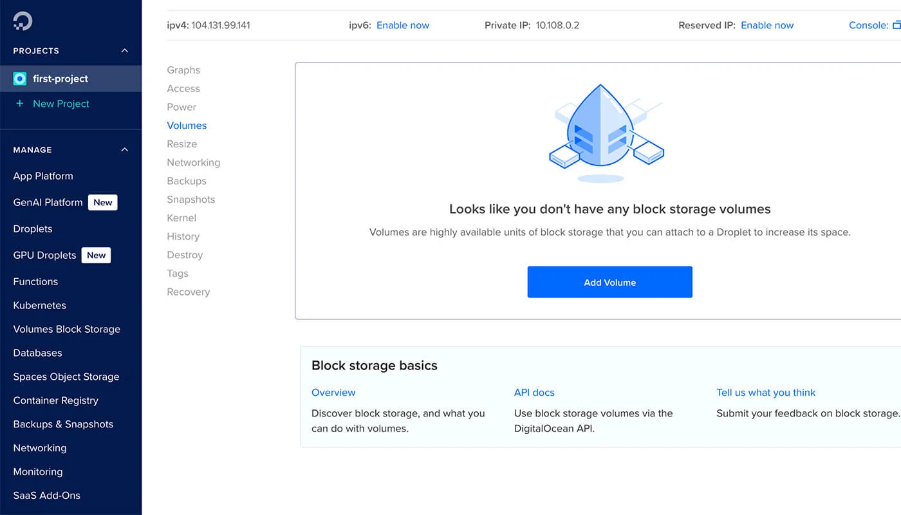The width and height of the screenshot is (901, 515).
Task: Select Destroy in the droplet menu
Action: (x=185, y=254)
